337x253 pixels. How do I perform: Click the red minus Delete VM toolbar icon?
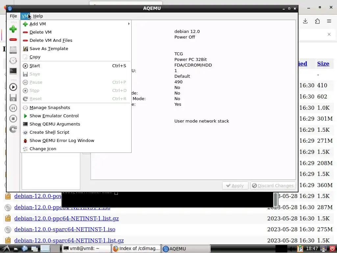point(13,40)
